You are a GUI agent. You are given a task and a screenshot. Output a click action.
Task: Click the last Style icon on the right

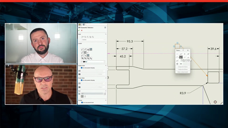click(93, 37)
